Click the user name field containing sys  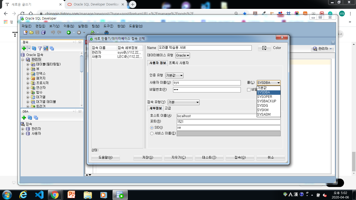207,83
